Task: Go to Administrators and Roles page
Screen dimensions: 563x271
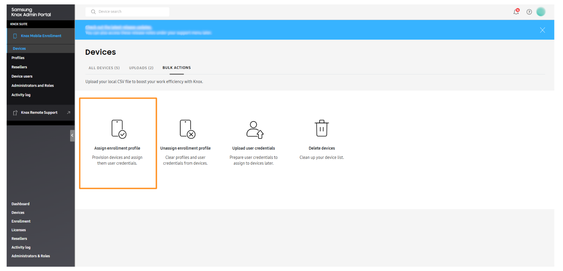Action: point(33,86)
